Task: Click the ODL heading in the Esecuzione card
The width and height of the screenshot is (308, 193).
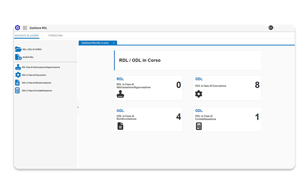Action: (x=199, y=79)
